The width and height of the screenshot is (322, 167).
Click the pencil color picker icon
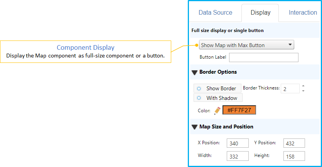pyautogui.click(x=217, y=110)
